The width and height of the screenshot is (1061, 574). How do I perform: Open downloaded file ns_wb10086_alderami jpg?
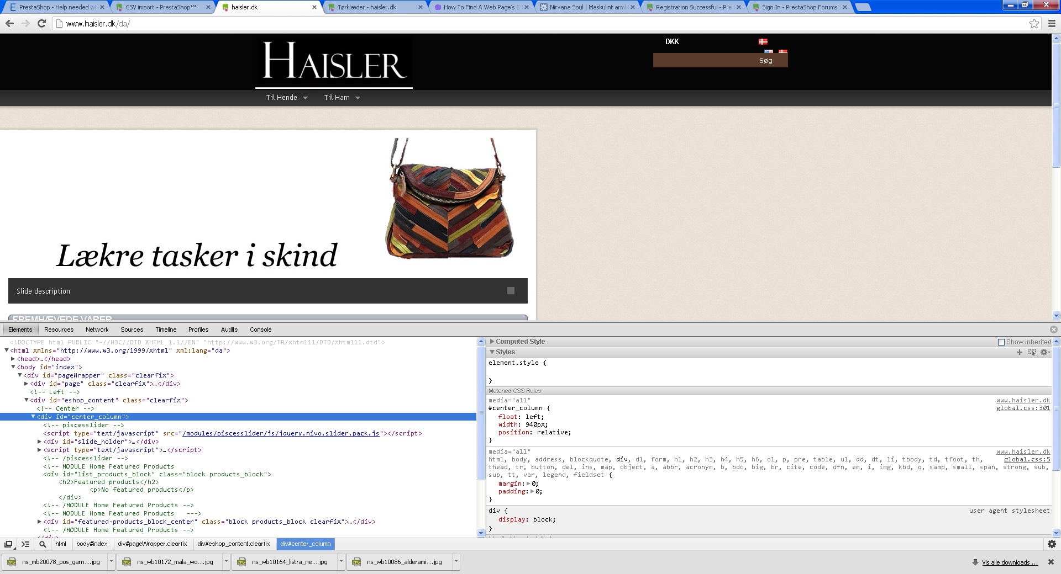[399, 562]
